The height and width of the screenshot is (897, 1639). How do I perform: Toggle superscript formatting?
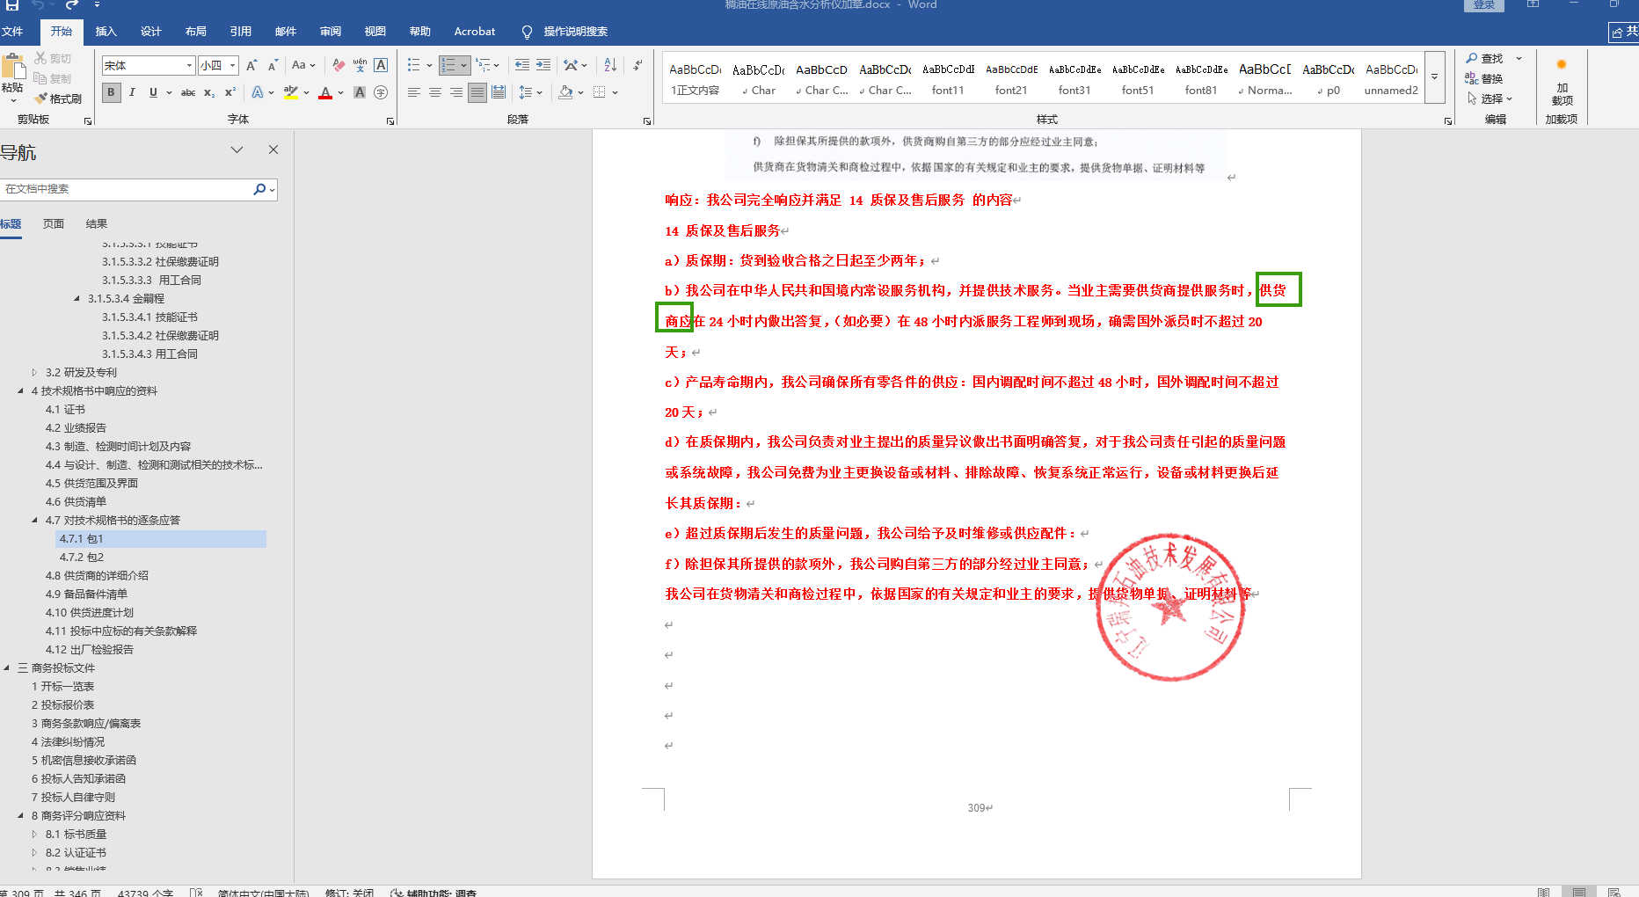pyautogui.click(x=230, y=92)
